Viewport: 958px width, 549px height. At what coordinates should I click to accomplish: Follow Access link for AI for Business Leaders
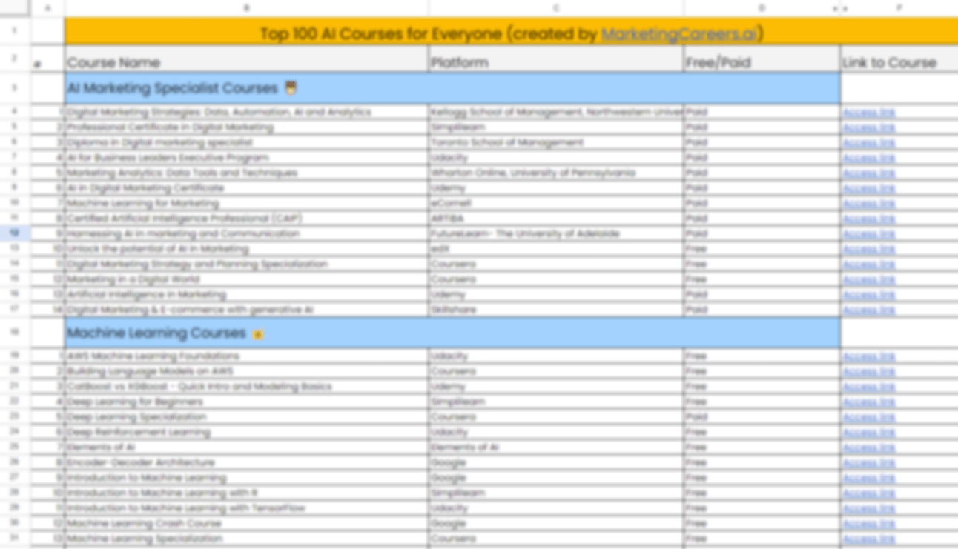pyautogui.click(x=868, y=158)
